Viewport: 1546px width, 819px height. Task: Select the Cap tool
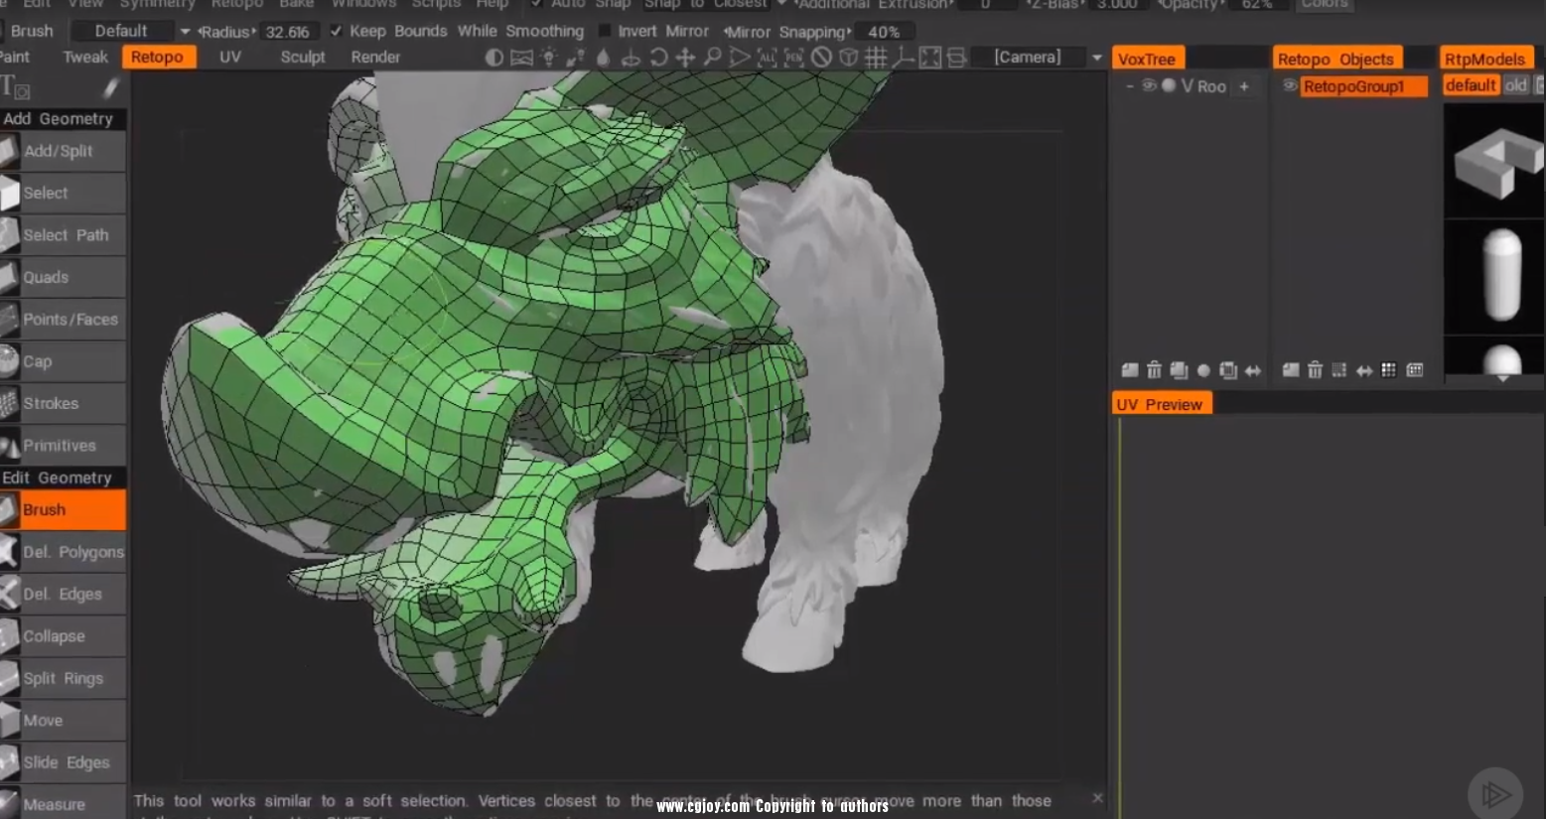pyautogui.click(x=63, y=361)
